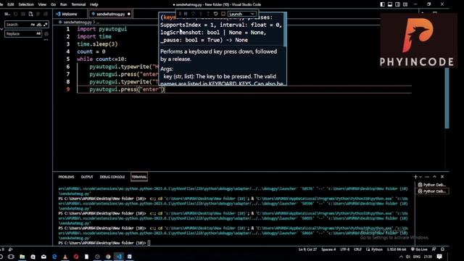
Task: Open File Explorer from the taskbar
Action: [x=22, y=257]
